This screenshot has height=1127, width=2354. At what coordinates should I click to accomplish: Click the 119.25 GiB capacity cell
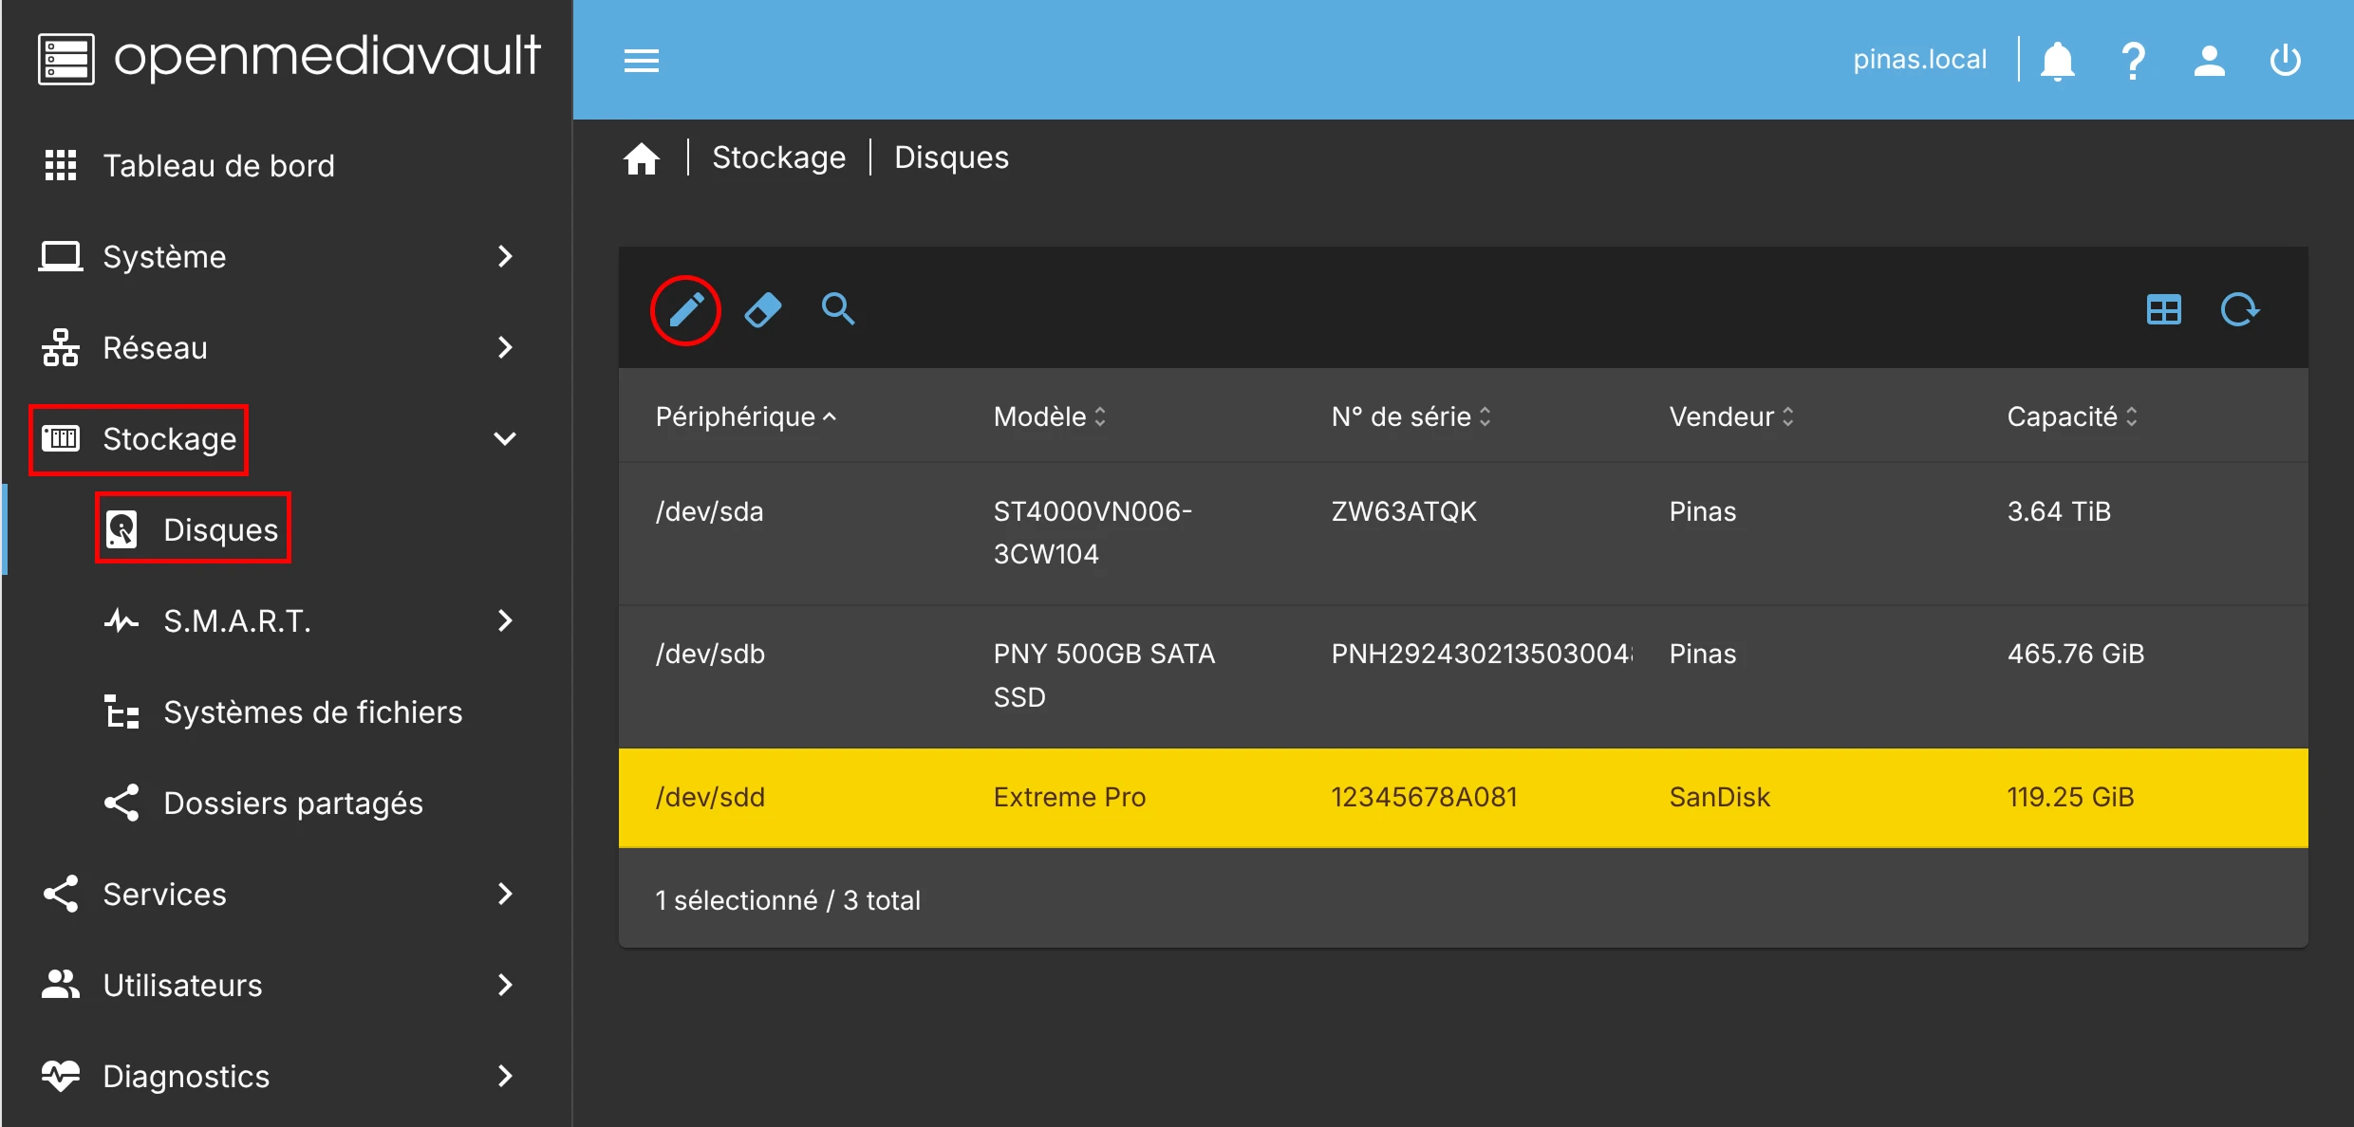2070,797
